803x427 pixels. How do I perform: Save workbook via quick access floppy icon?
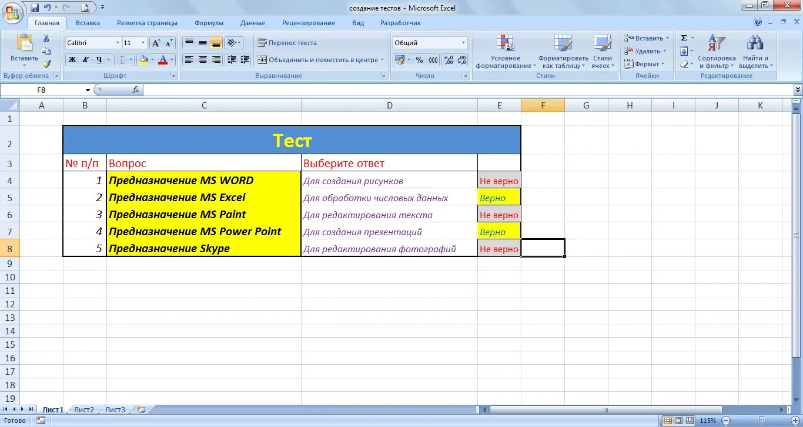(35, 8)
